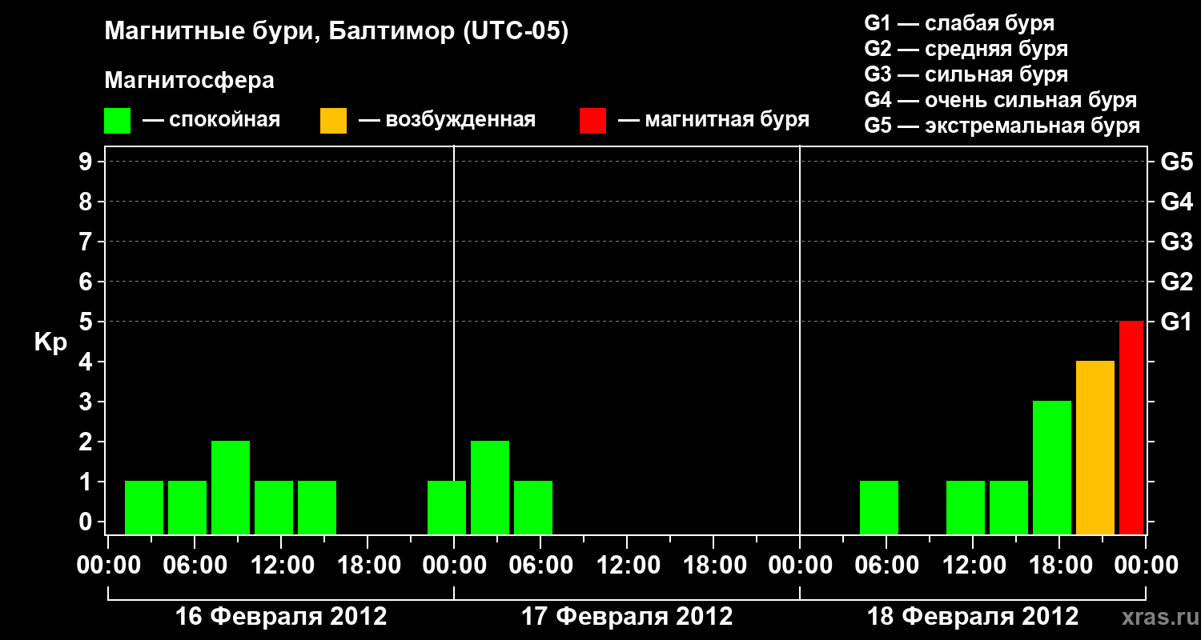Select the red Kp 5 storm bar
The image size is (1201, 640).
tap(1131, 427)
